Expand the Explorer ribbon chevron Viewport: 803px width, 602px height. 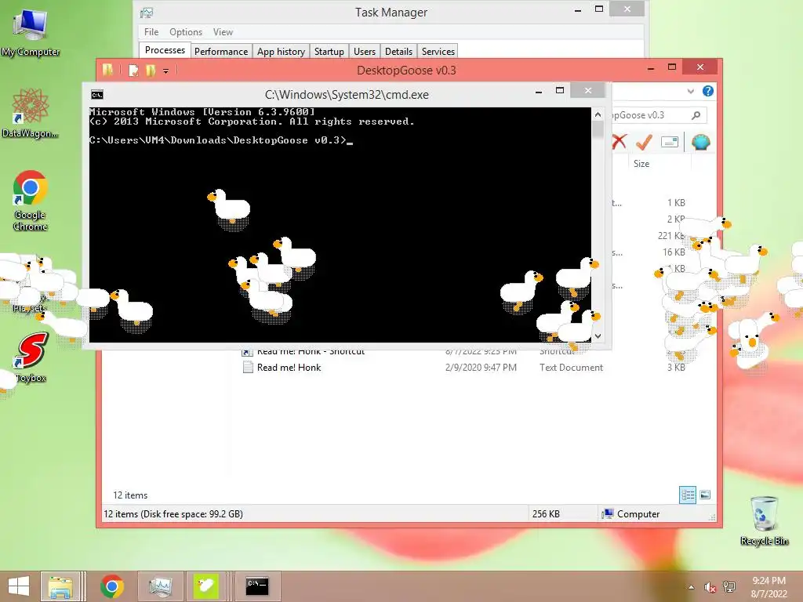point(690,91)
